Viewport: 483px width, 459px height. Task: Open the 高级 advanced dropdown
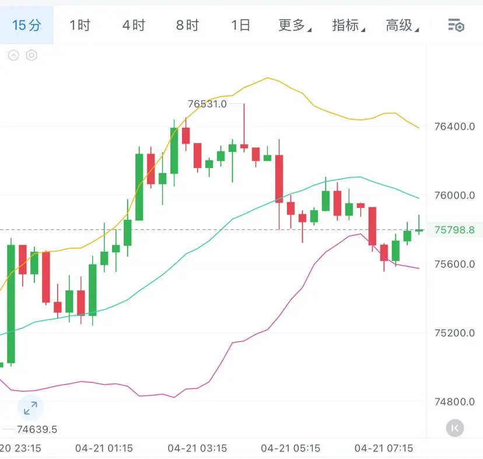click(401, 25)
